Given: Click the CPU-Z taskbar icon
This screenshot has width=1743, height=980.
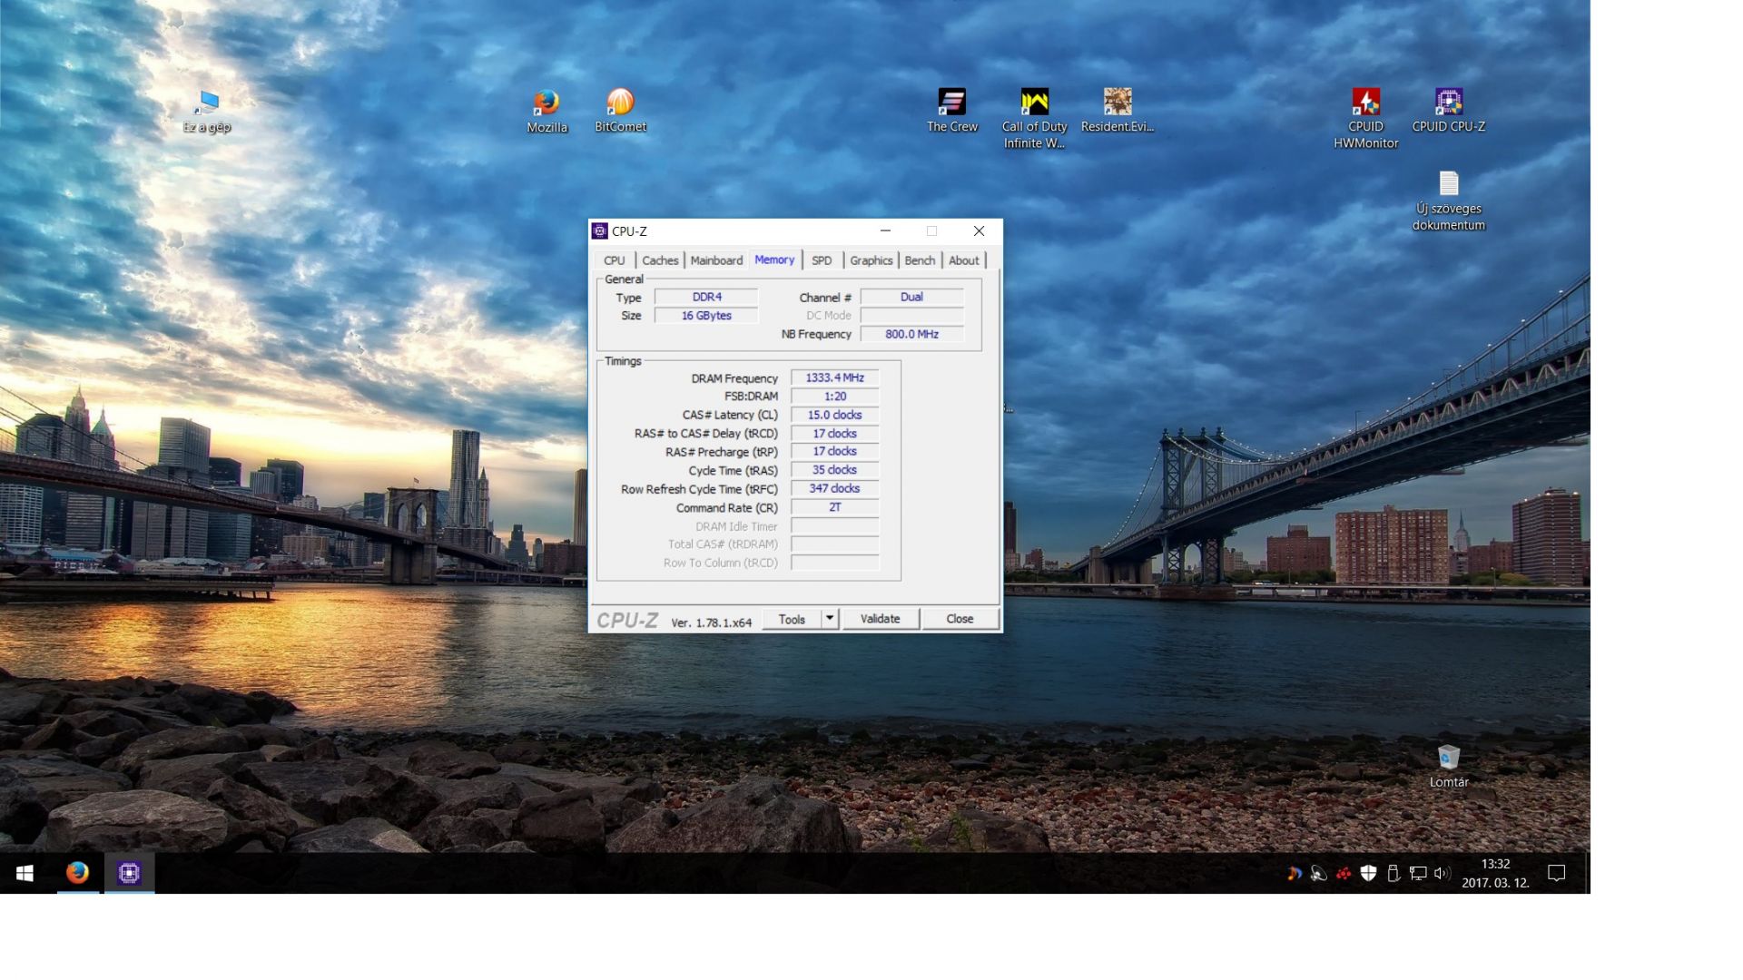Looking at the screenshot, I should (x=129, y=873).
